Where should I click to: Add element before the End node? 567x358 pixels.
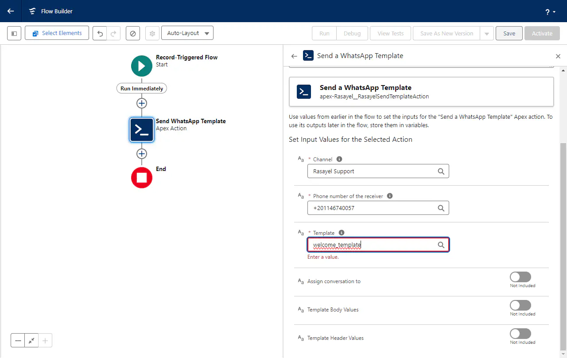click(x=142, y=154)
